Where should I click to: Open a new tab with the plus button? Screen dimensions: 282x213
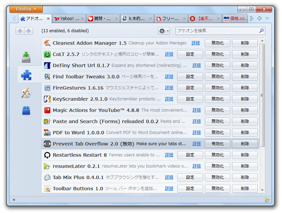[x=259, y=18]
